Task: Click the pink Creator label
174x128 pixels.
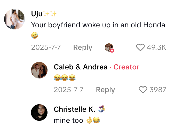Action: point(126,67)
